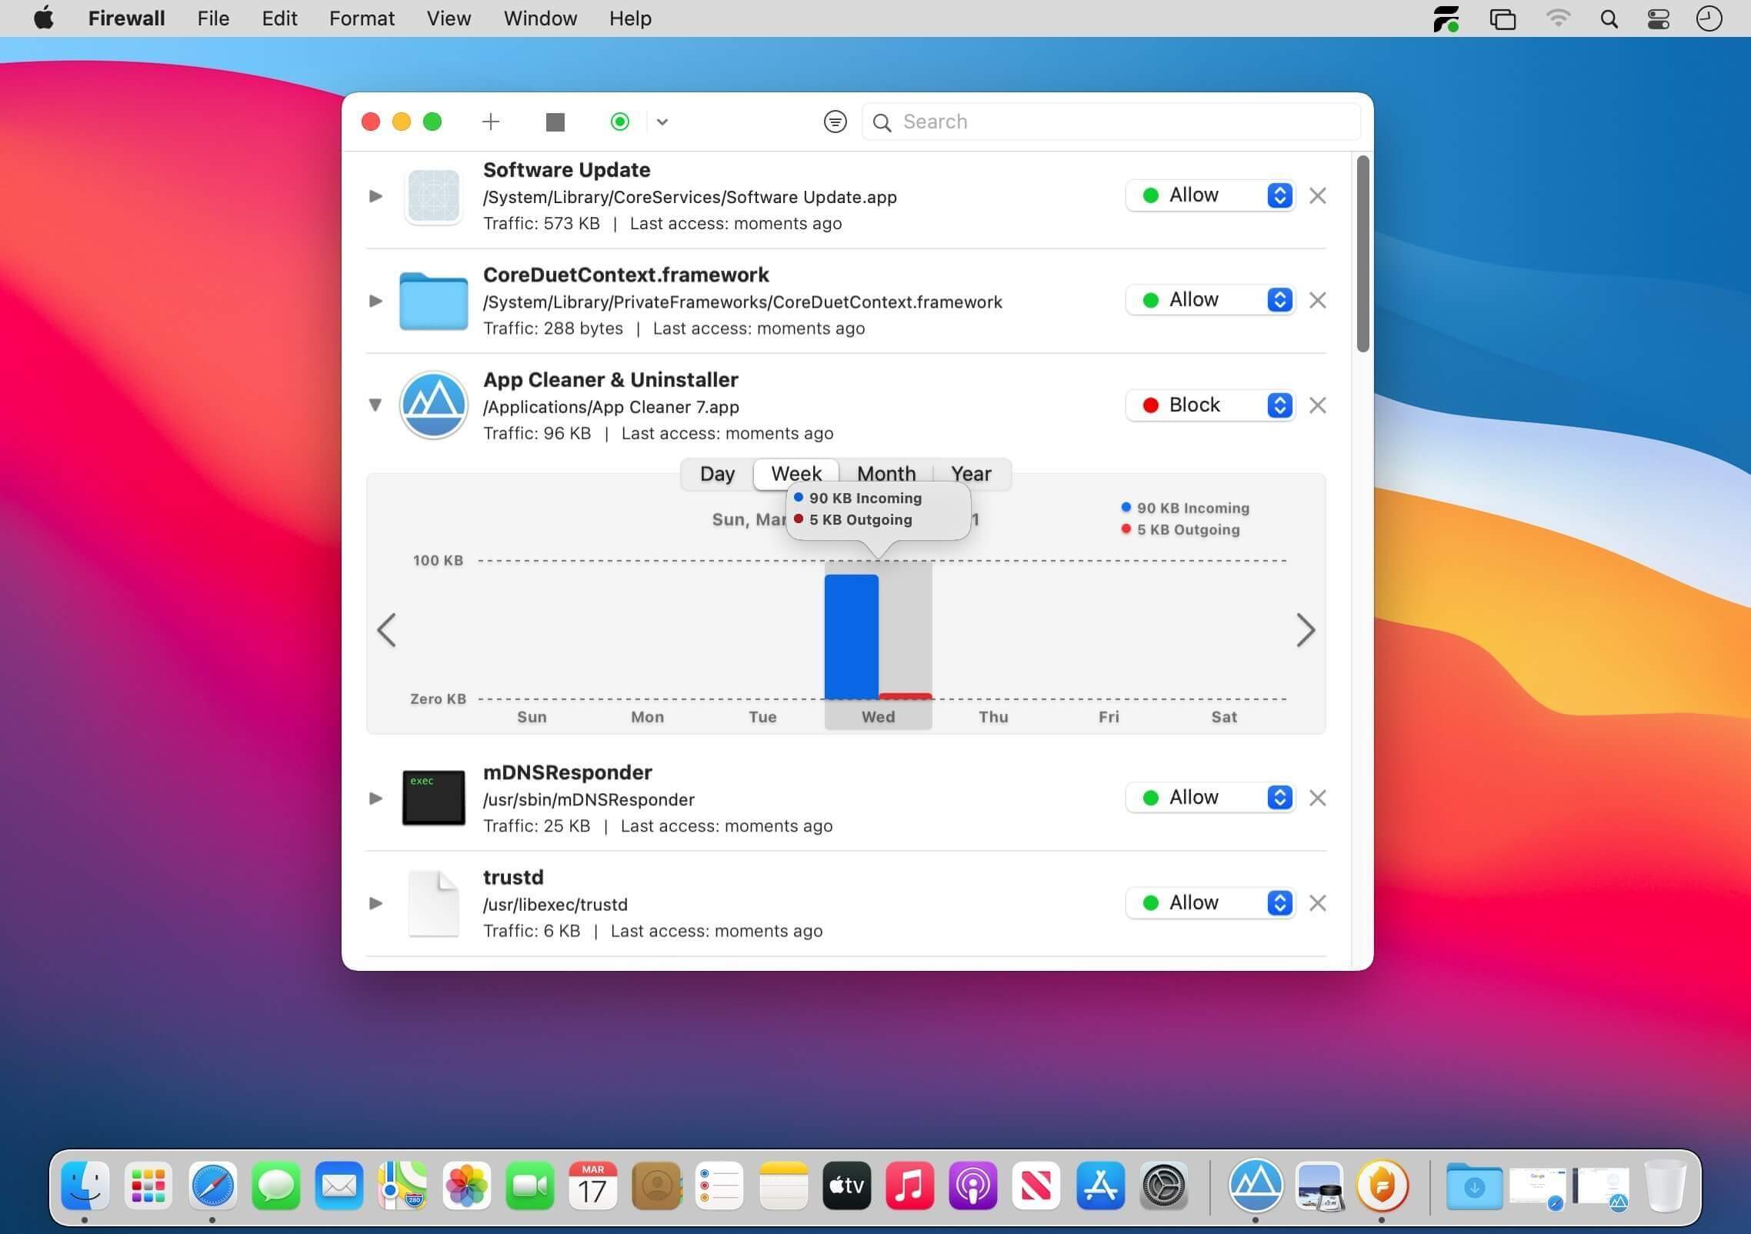Toggle the green firewall status indicator

click(619, 122)
